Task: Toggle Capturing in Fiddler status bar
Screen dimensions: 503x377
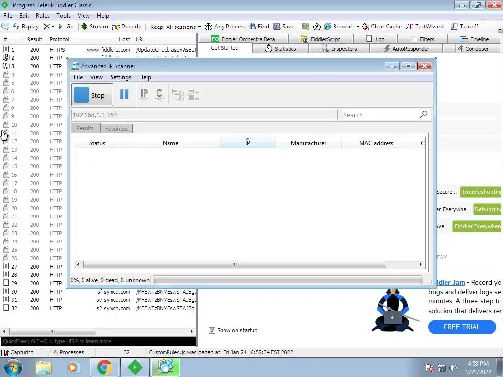Action: pos(18,352)
